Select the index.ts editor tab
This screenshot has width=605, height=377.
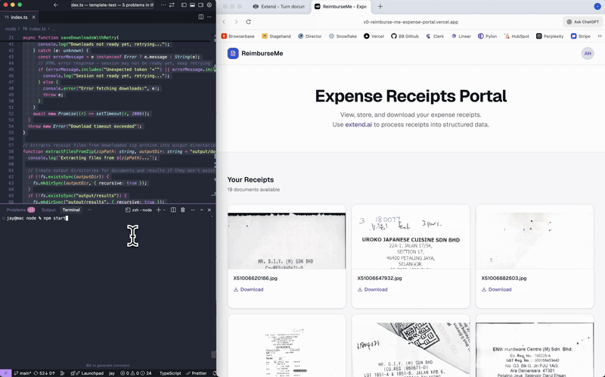pyautogui.click(x=20, y=17)
